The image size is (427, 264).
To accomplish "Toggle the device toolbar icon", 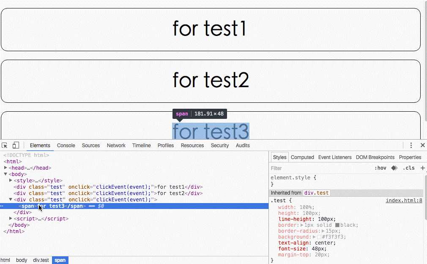I will click(x=16, y=145).
